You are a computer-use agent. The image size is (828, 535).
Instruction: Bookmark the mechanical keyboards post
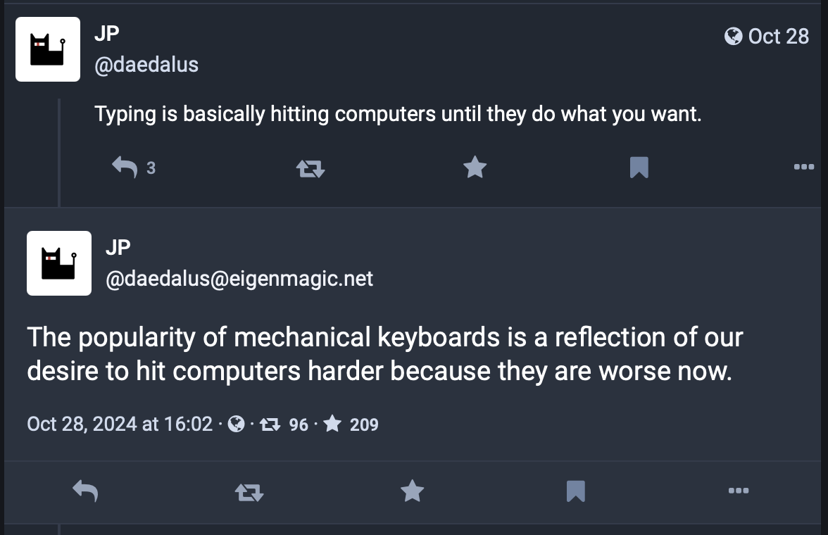(x=575, y=491)
